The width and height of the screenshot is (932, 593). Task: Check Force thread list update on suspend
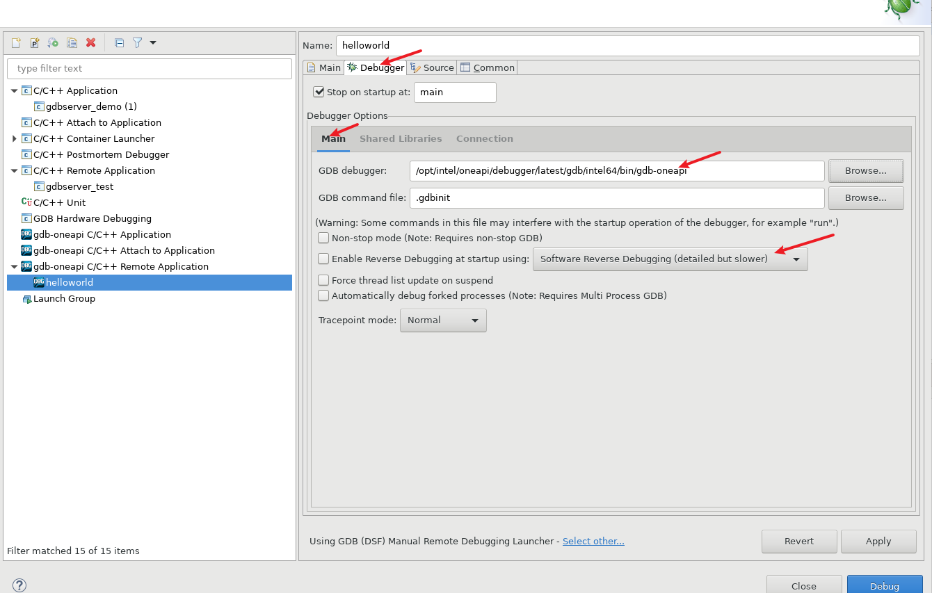tap(323, 280)
